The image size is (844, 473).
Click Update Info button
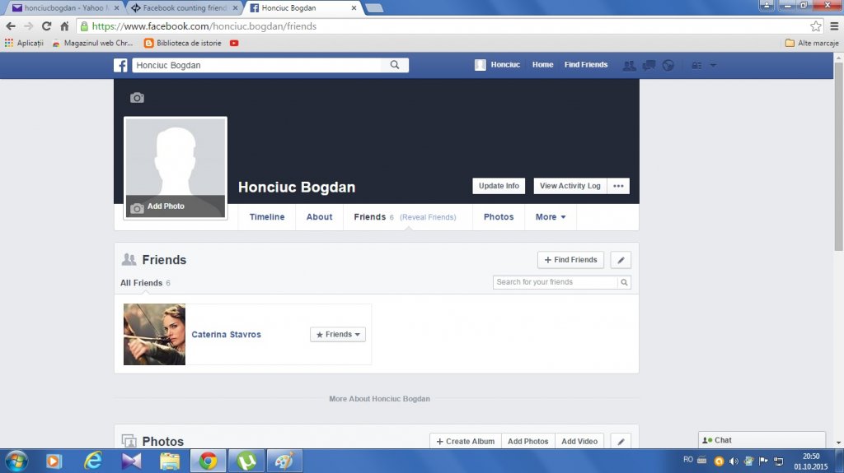(499, 186)
